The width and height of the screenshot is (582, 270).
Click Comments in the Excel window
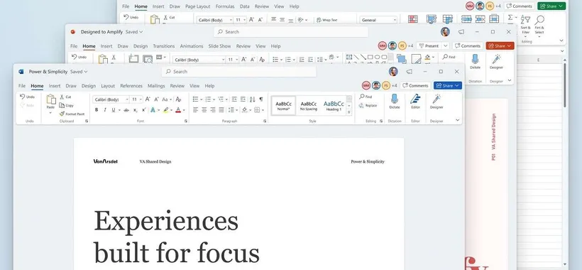(x=520, y=6)
